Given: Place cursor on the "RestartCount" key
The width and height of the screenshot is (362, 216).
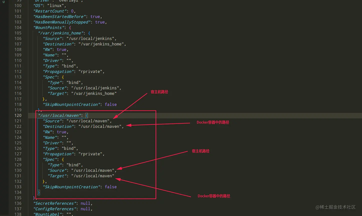Looking at the screenshot, I should coord(50,11).
